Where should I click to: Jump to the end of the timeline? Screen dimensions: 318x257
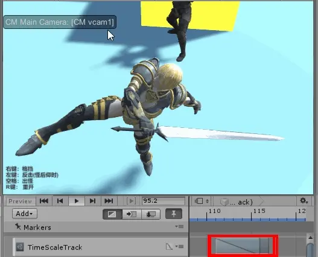tap(109, 201)
